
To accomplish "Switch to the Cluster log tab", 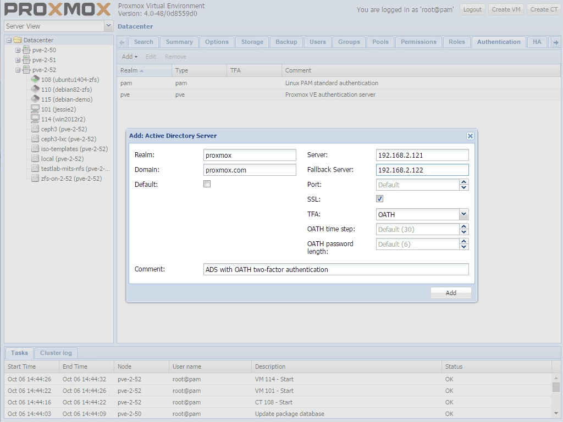I will pos(56,353).
